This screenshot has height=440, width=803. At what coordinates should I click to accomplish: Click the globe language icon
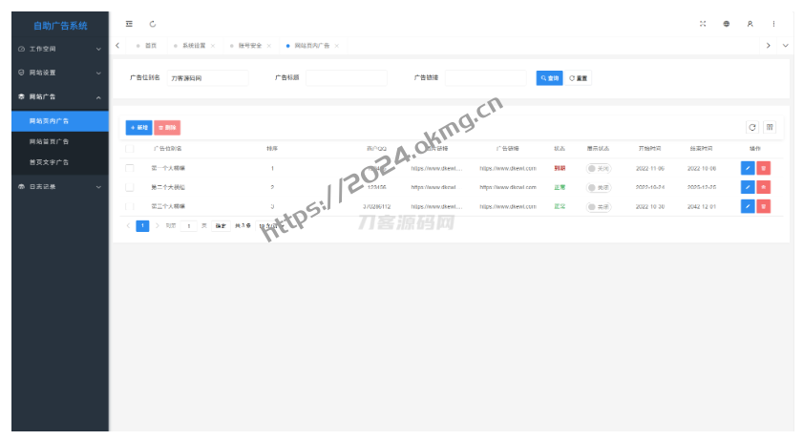727,24
